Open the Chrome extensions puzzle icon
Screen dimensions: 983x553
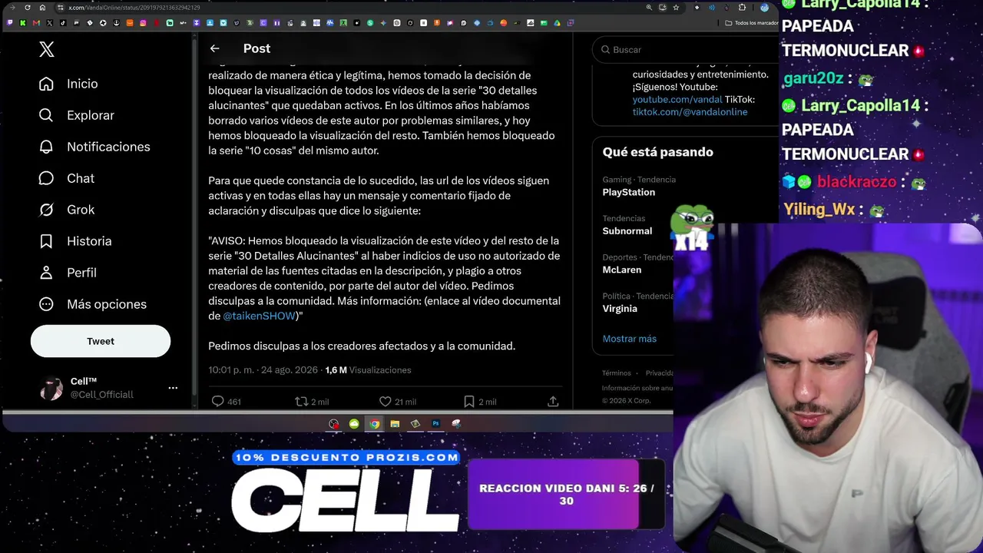point(742,8)
